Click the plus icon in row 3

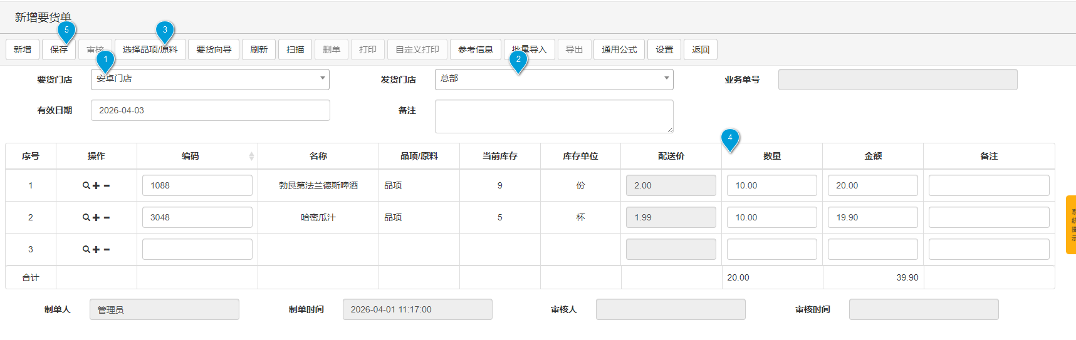(x=97, y=249)
